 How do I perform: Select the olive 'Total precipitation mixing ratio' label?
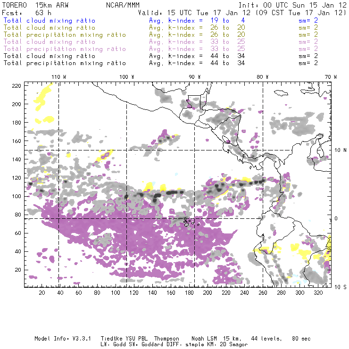coord(65,35)
